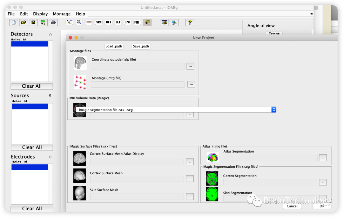Image resolution: width=343 pixels, height=217 pixels.
Task: Save with the floppy disk icon
Action: pos(33,22)
